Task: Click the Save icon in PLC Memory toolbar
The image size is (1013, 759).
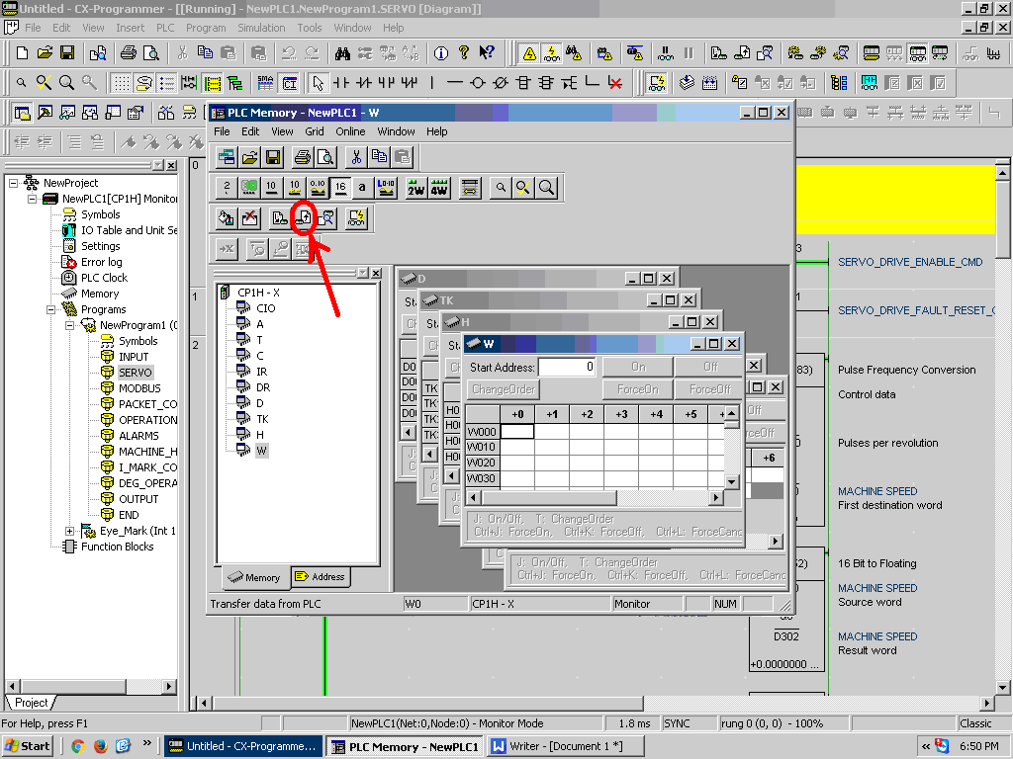Action: pos(273,157)
